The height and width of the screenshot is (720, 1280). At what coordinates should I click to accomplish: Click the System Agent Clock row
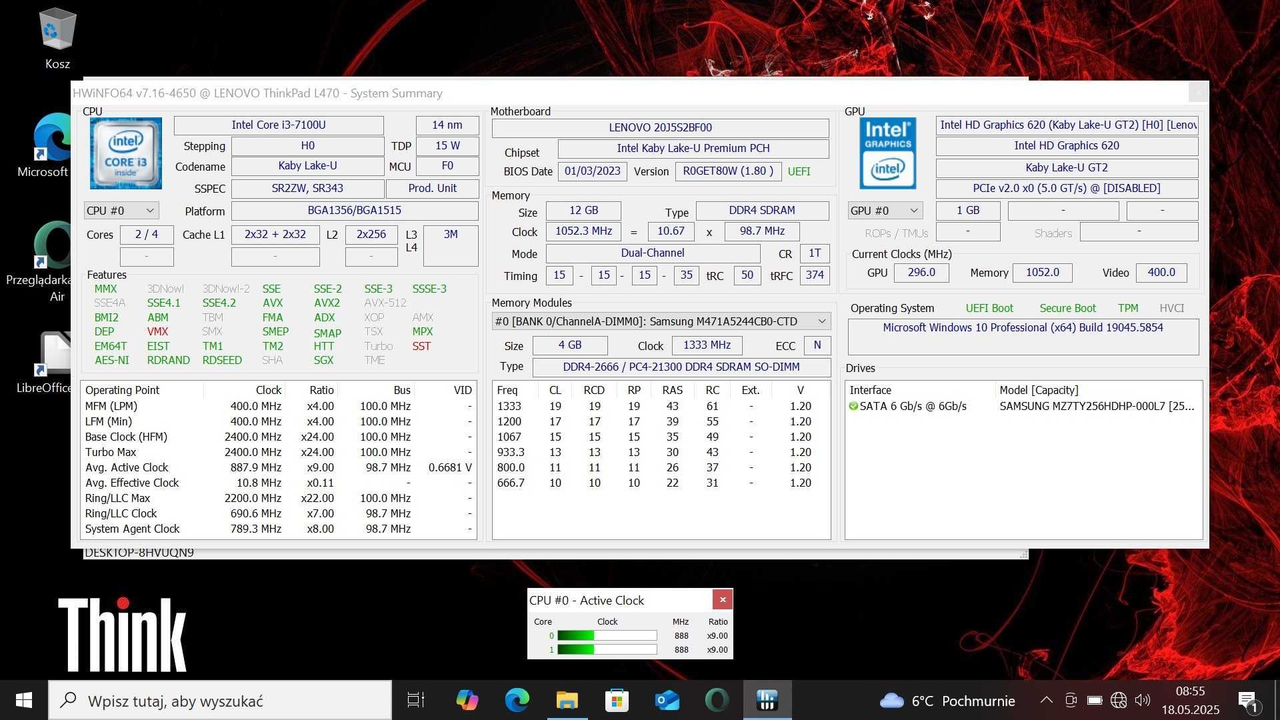pos(279,529)
